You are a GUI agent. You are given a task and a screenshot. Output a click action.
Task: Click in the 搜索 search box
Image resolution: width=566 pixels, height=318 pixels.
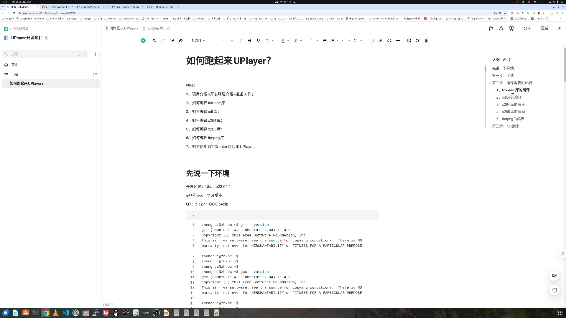coord(45,54)
